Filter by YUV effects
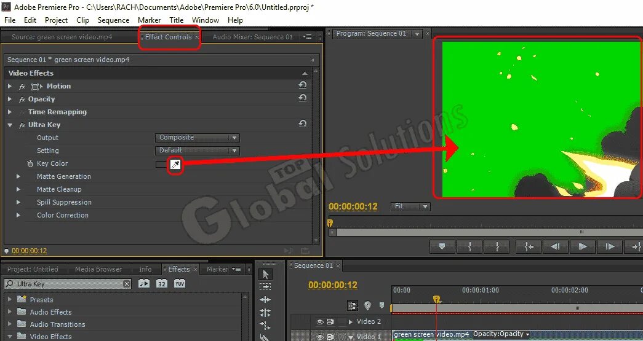Viewport: 643px width, 341px height. click(x=180, y=283)
